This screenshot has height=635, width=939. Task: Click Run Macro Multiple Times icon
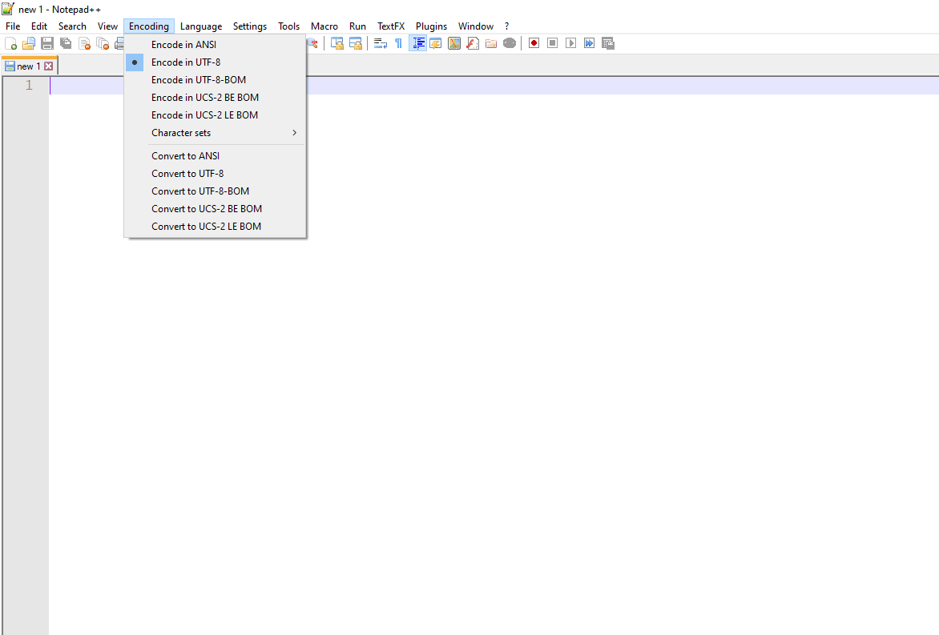coord(589,43)
